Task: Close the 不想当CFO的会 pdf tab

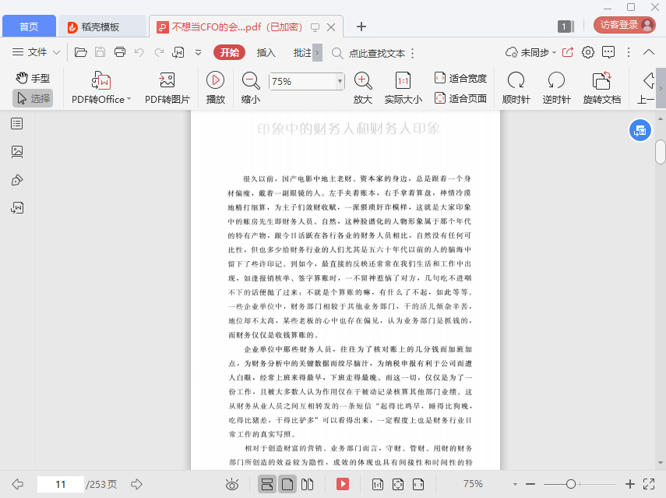Action: pos(331,27)
